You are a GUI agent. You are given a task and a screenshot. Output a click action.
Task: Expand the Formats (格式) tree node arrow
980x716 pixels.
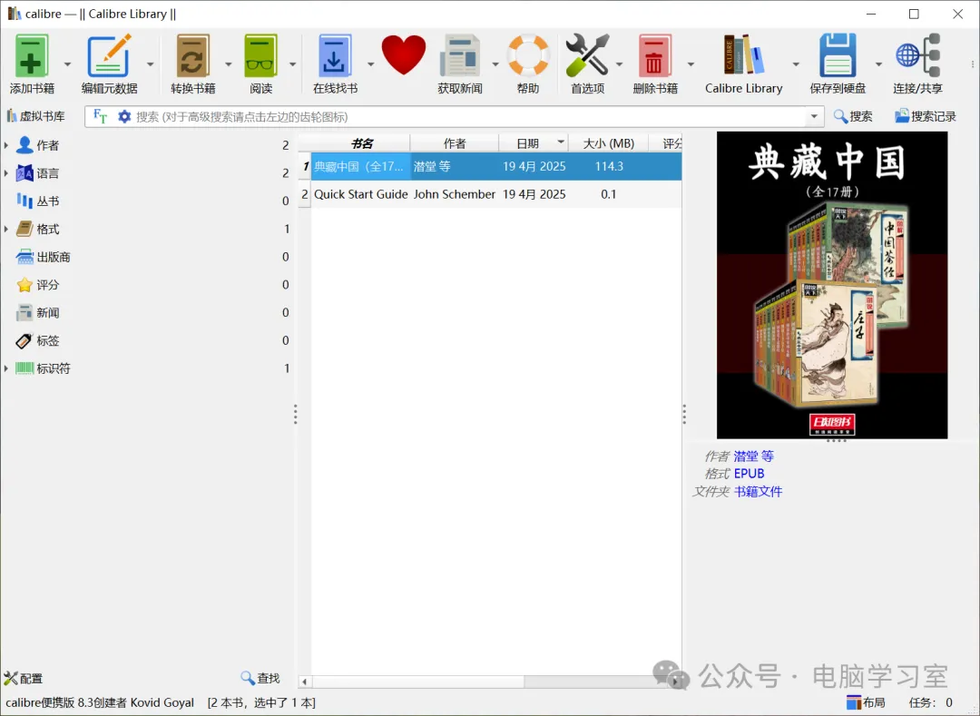(6, 229)
